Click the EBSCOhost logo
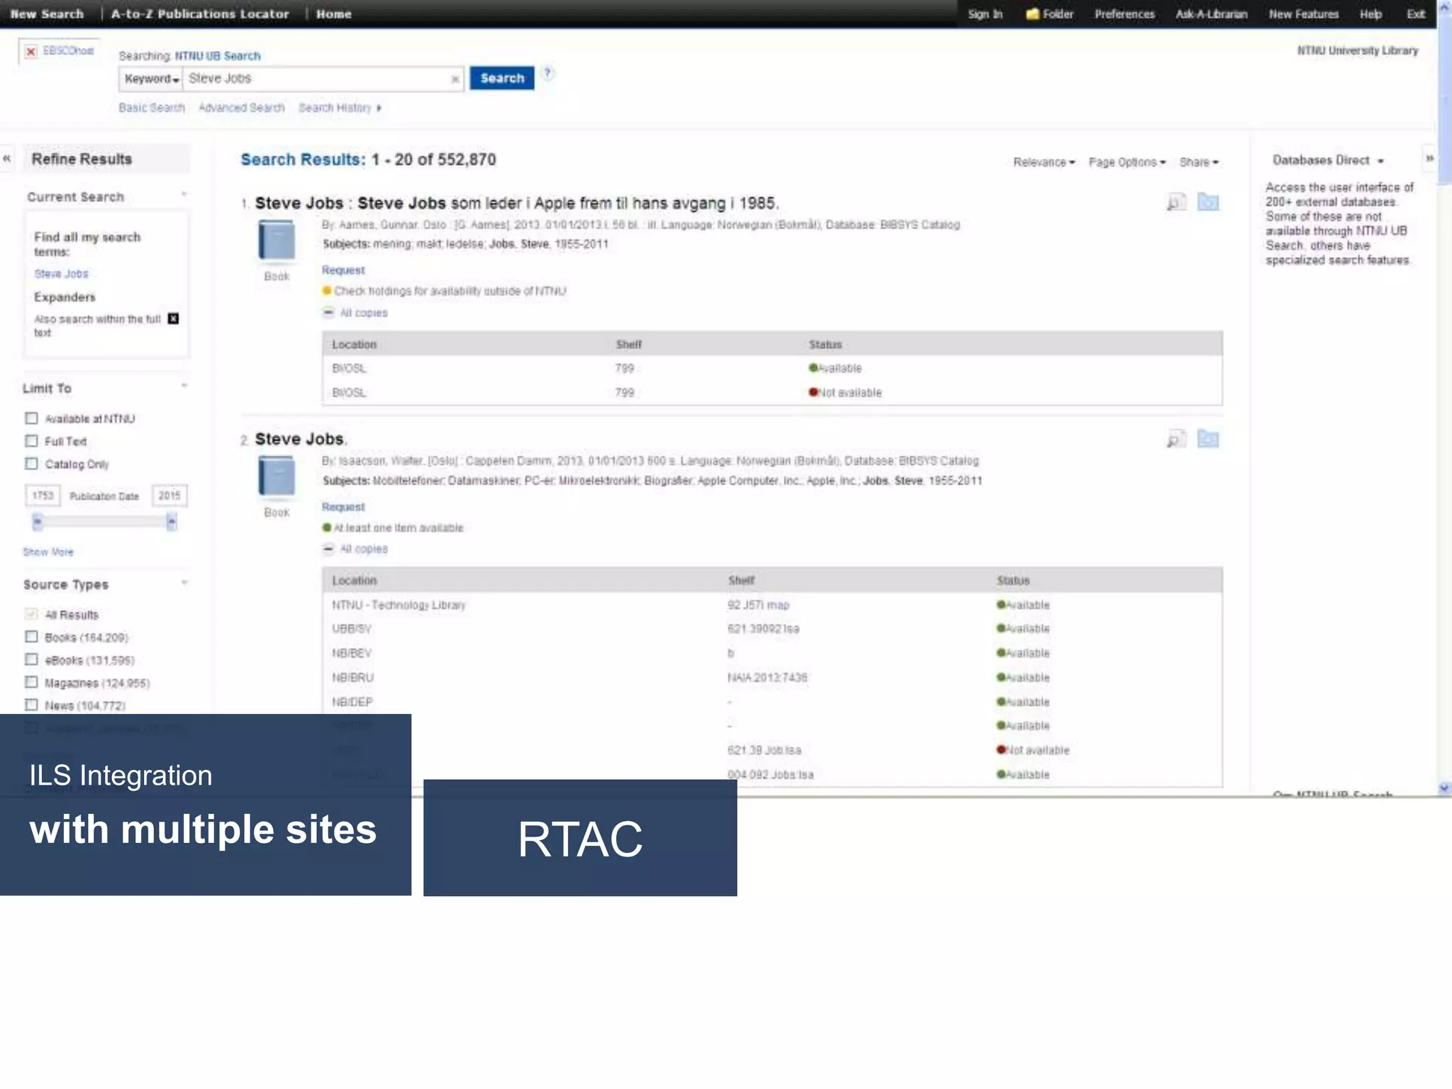 (60, 51)
